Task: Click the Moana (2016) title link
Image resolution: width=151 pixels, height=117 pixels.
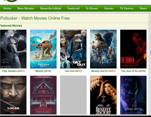Action: pyautogui.click(x=43, y=71)
